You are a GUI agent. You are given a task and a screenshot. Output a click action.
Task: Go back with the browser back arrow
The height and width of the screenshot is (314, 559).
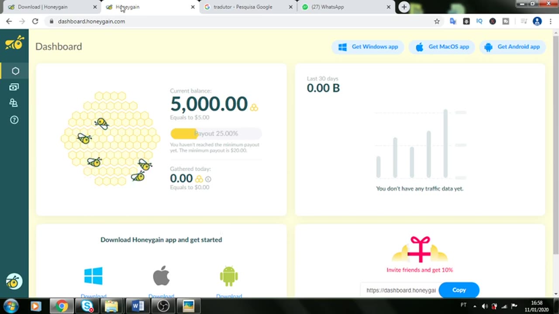9,21
